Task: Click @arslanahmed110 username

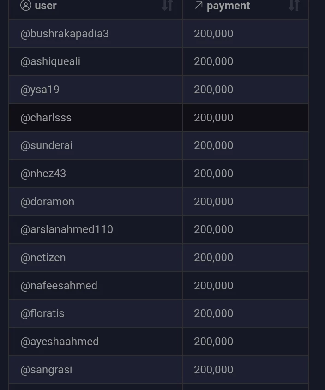Action: [x=66, y=229]
